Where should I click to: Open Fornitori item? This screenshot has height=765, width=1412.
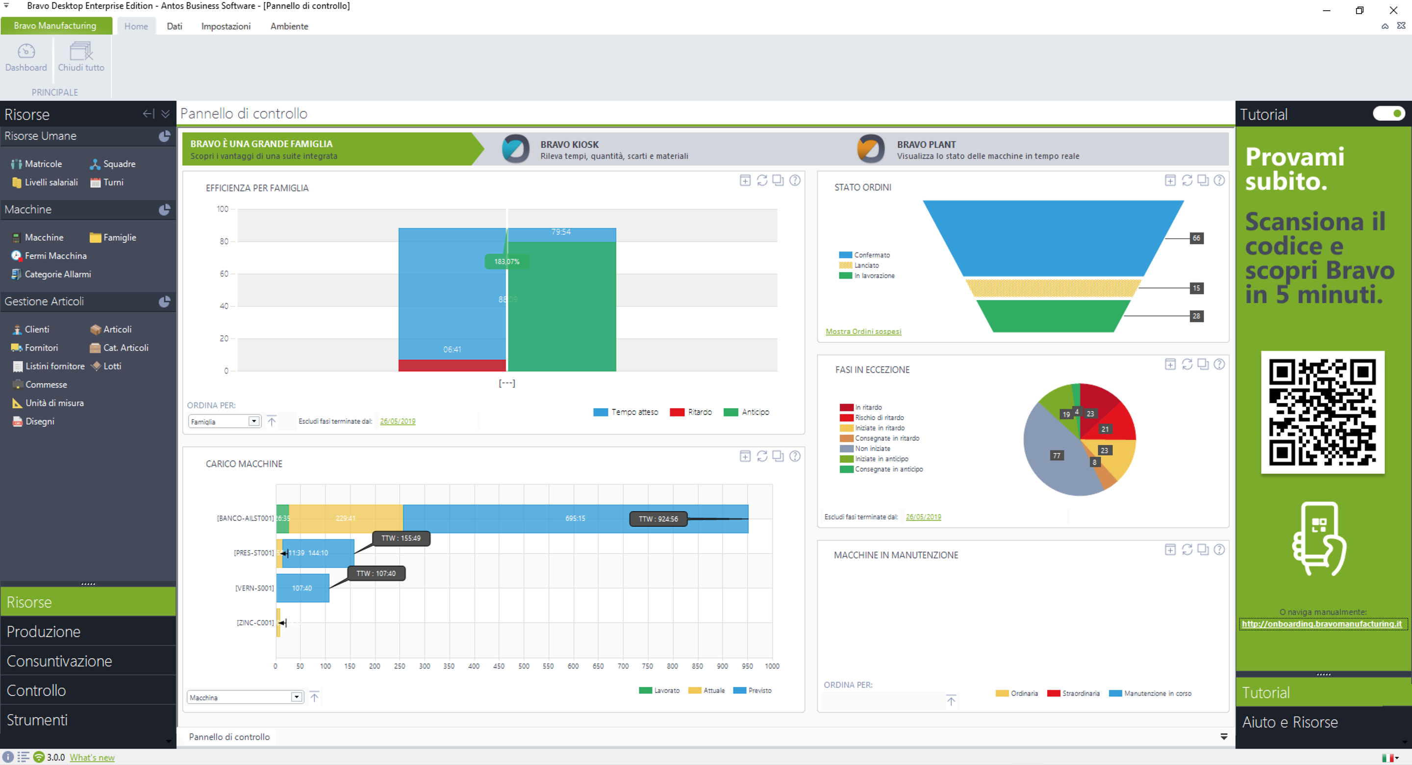34,347
